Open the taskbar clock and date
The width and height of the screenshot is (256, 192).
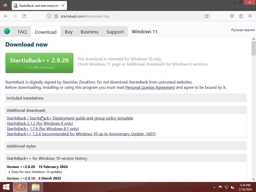coord(245,187)
